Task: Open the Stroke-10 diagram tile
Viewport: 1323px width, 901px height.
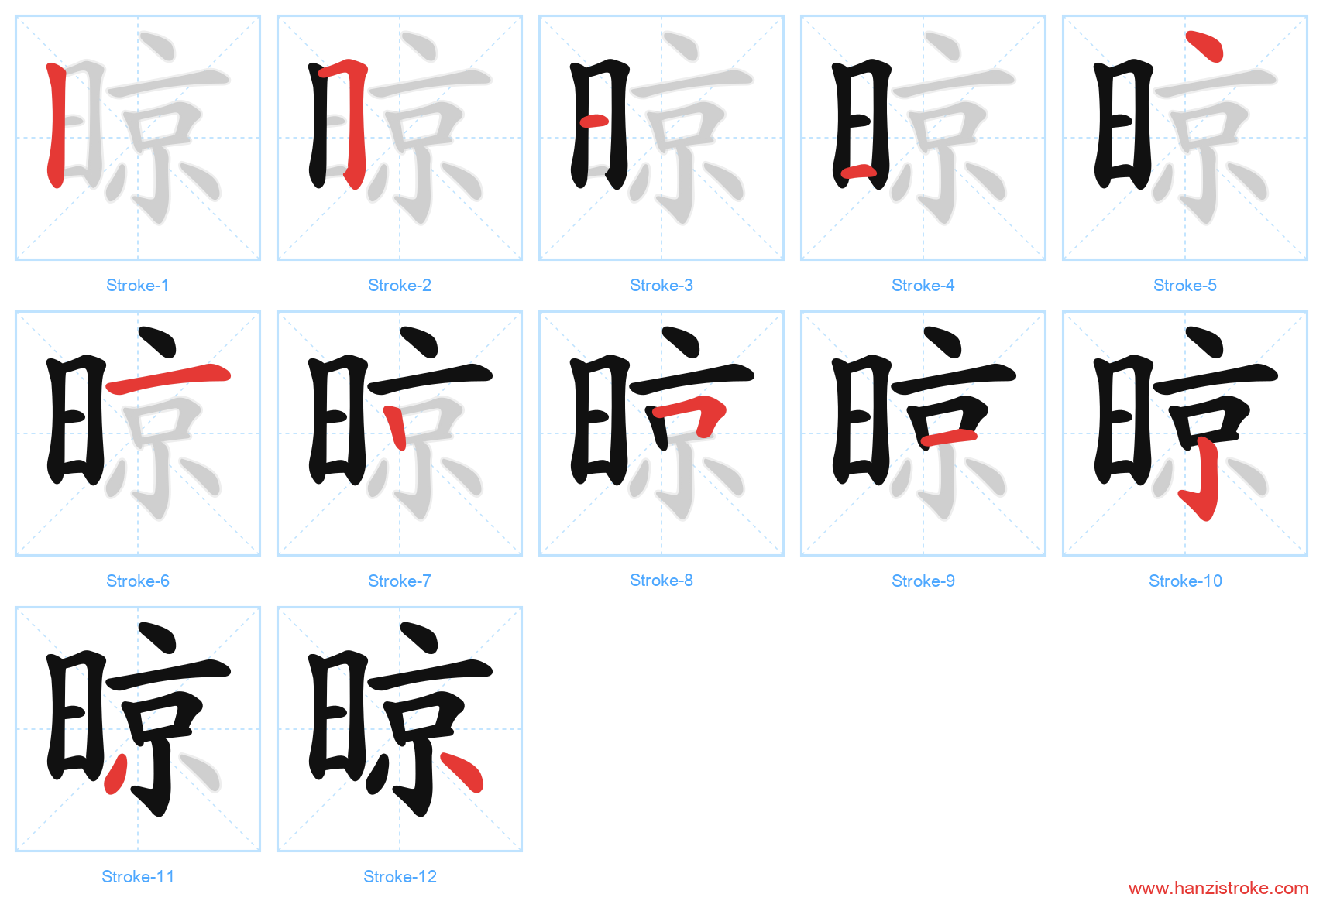Action: click(x=1185, y=433)
